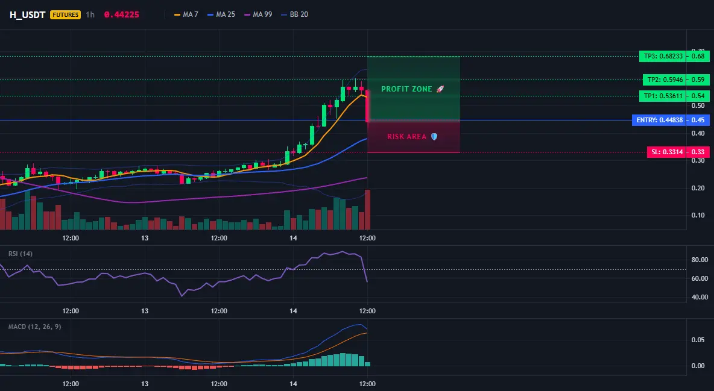Click the 40.00 RSI axis value
Screen dimensions: 714x391
pos(700,297)
